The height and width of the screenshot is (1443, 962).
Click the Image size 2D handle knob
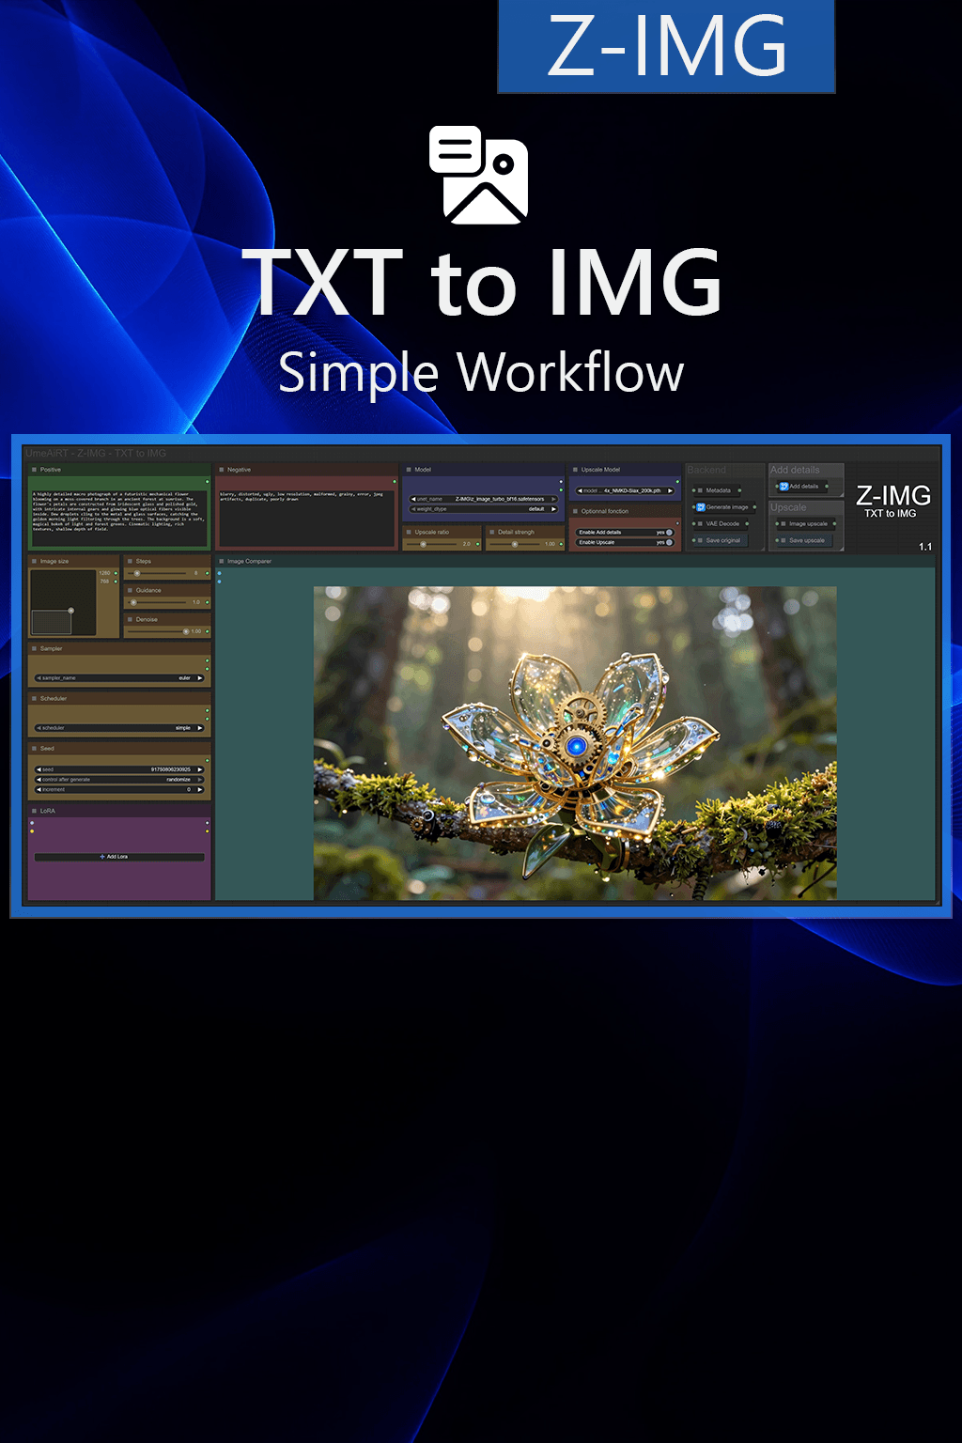pos(70,611)
